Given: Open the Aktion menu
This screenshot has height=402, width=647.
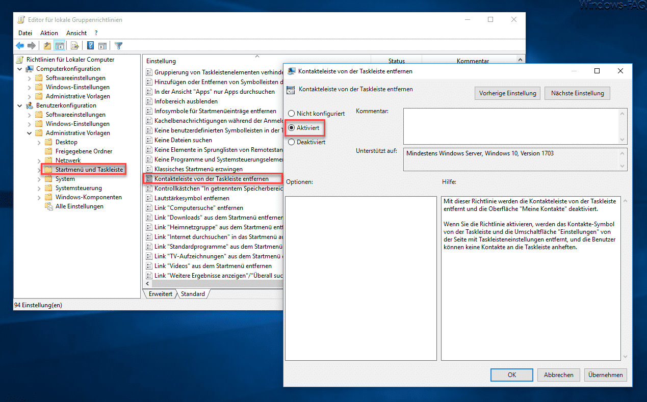Looking at the screenshot, I should click(49, 33).
